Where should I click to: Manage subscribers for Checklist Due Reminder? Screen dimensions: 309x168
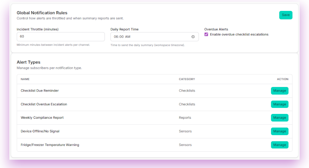(x=279, y=91)
